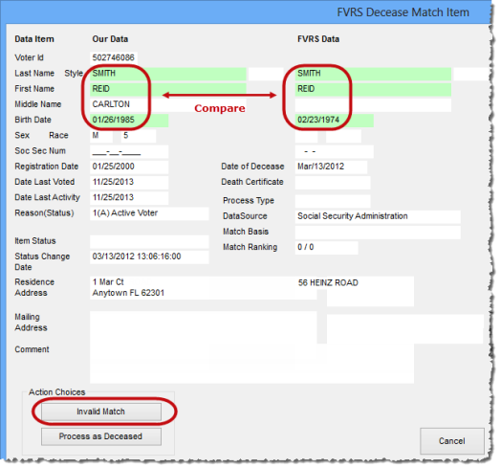The image size is (501, 468).
Task: Click the Middle Name CARLTON field
Action: pyautogui.click(x=168, y=104)
